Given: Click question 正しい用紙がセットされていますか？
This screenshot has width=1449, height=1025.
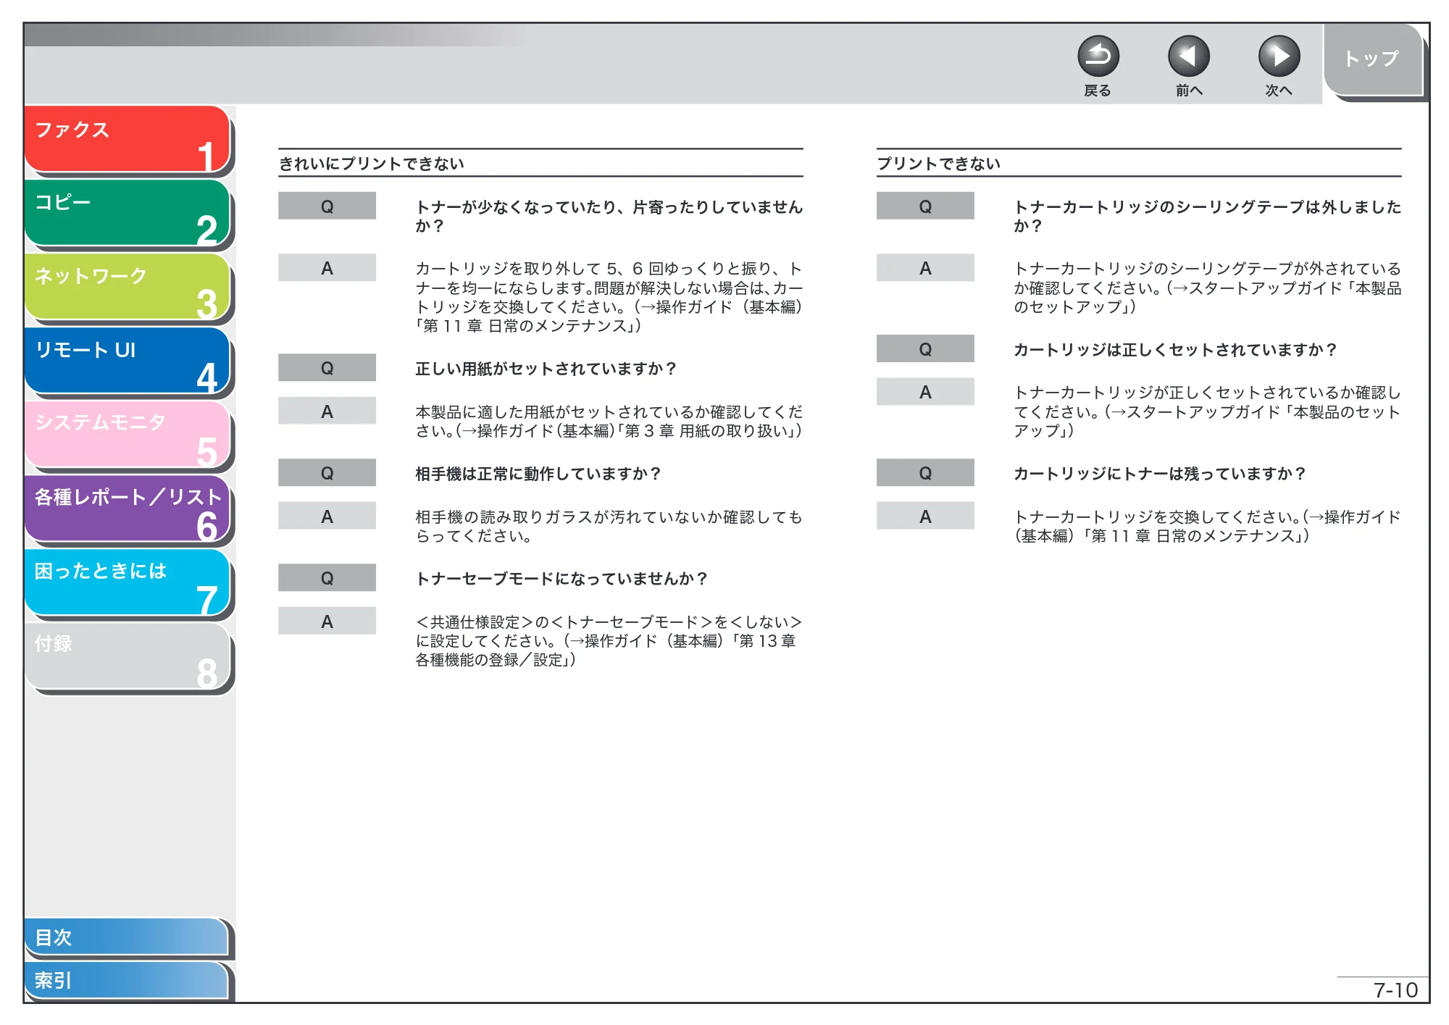Looking at the screenshot, I should pyautogui.click(x=546, y=369).
